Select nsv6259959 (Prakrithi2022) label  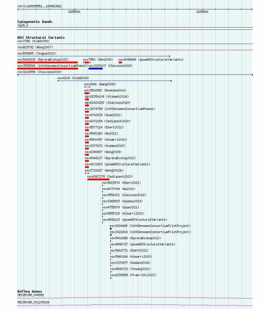(x=133, y=275)
